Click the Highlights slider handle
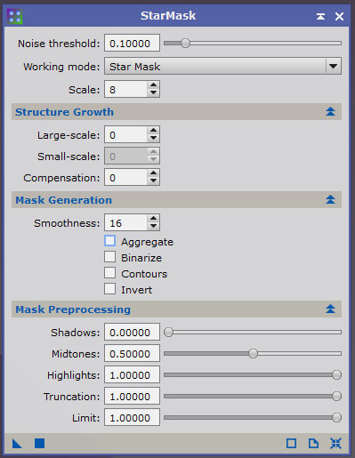Viewport: 355px width, 458px height. pyautogui.click(x=336, y=374)
